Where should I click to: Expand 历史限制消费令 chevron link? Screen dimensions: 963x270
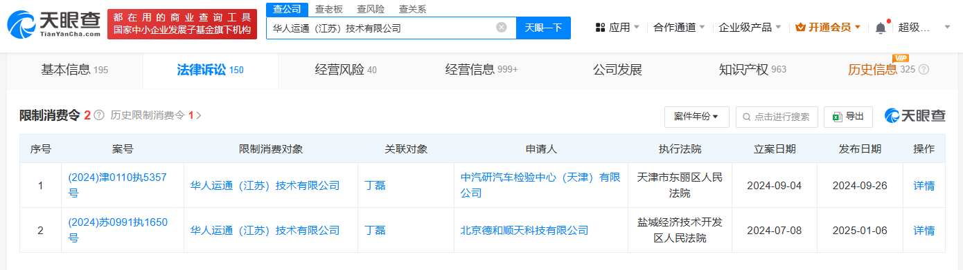199,115
